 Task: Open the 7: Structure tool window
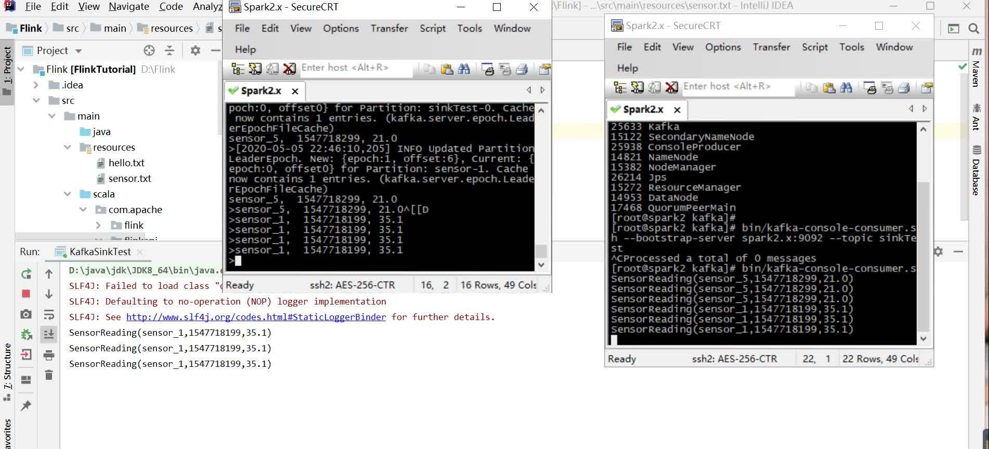[x=7, y=372]
